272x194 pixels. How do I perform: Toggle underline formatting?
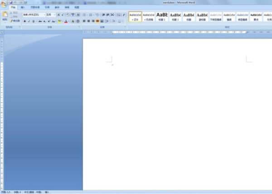click(x=33, y=21)
